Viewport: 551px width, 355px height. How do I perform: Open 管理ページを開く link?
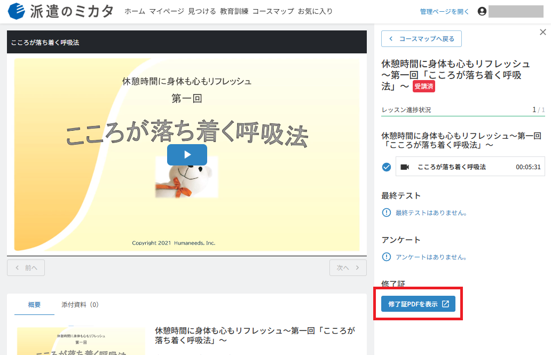coord(445,12)
